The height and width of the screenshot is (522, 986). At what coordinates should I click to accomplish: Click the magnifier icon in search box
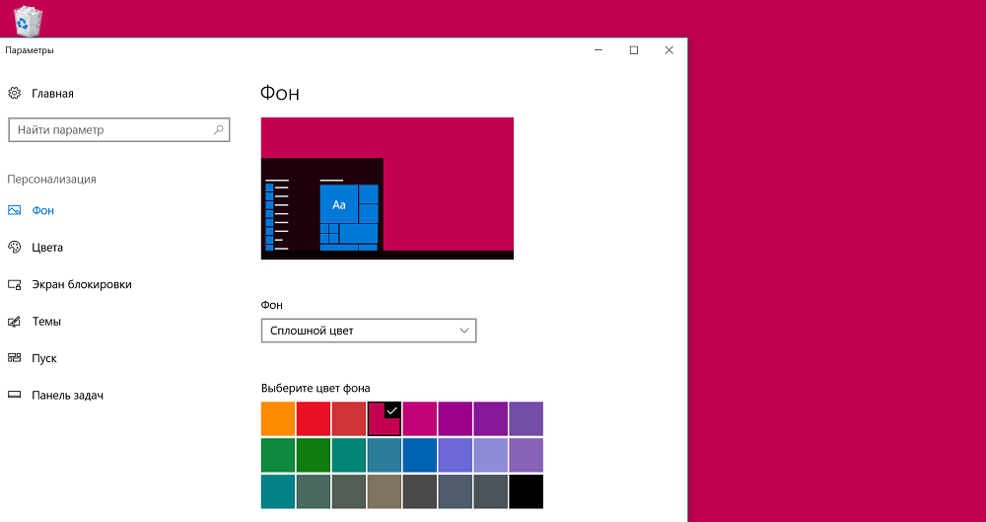point(218,130)
